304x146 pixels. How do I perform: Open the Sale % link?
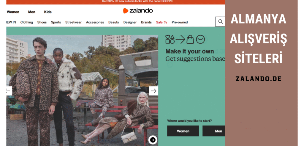161,22
